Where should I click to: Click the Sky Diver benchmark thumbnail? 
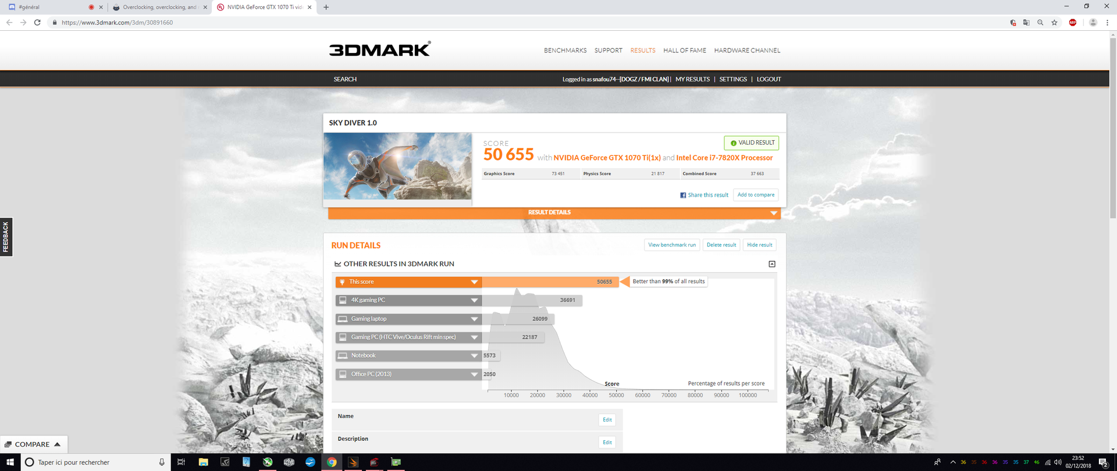(x=397, y=166)
